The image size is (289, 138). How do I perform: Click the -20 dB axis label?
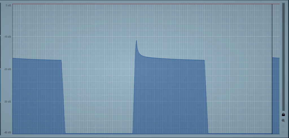tap(8, 69)
